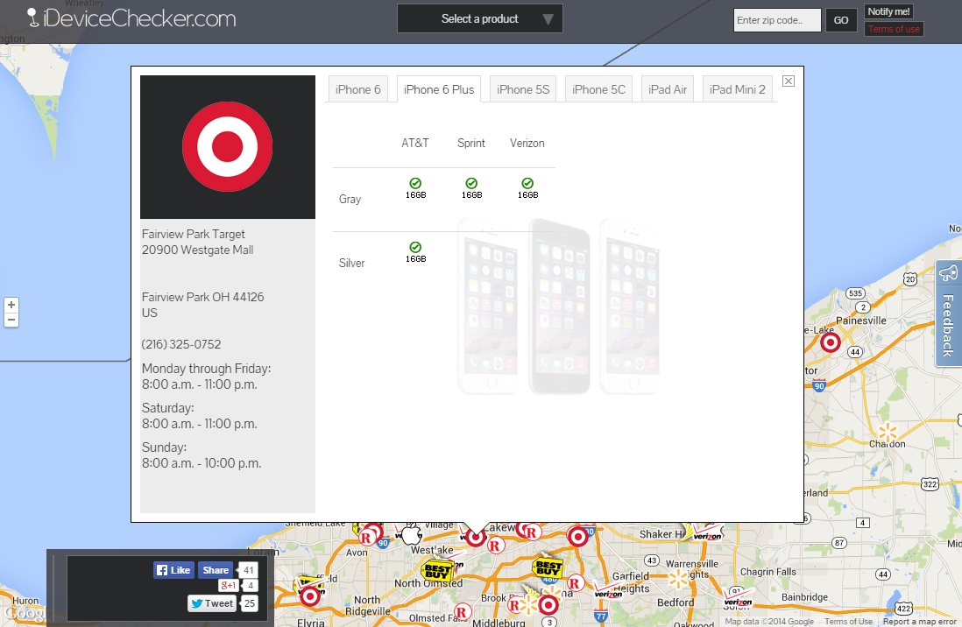Click the zip code input field
Viewport: 962px width, 627px height.
pos(777,20)
